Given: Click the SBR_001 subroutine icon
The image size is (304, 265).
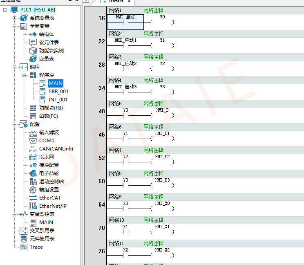Looking at the screenshot, I should (x=42, y=92).
